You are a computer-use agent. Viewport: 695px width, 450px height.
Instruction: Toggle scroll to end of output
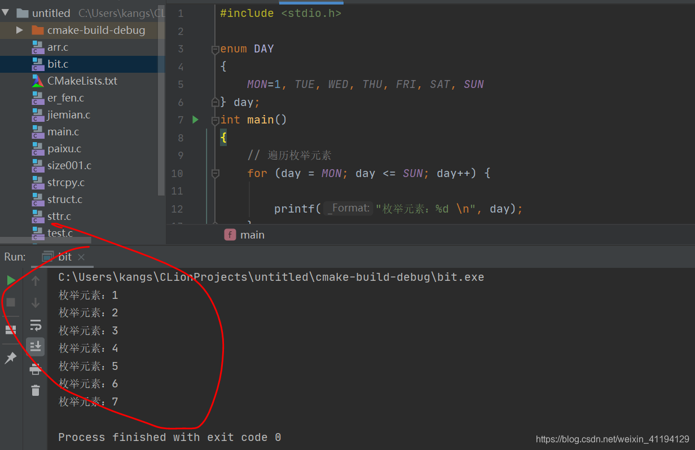coord(36,347)
